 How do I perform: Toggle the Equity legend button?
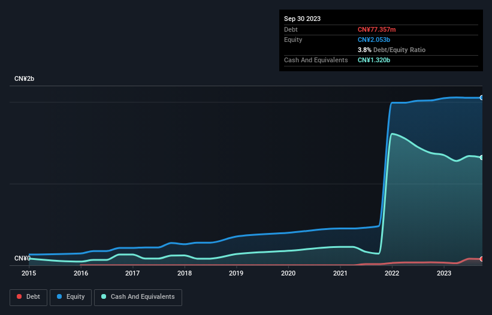click(x=71, y=297)
